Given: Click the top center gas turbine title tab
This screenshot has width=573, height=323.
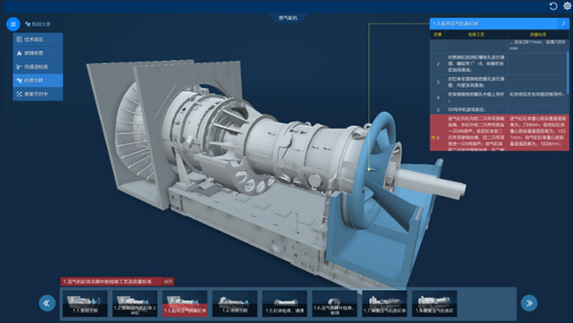Looking at the screenshot, I should click(288, 17).
